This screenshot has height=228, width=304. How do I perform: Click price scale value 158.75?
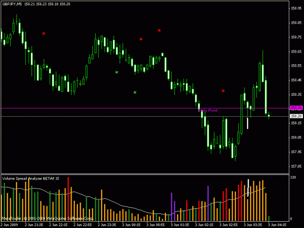tap(296, 37)
